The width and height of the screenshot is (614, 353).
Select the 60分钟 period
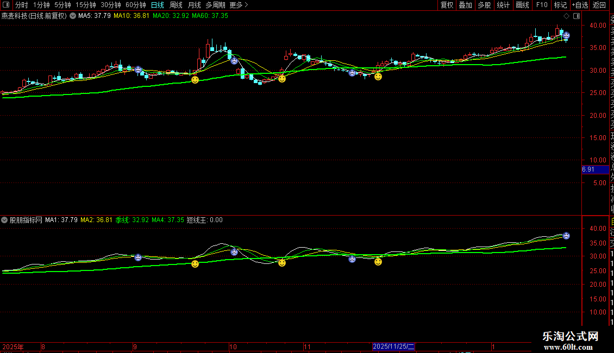pyautogui.click(x=135, y=5)
